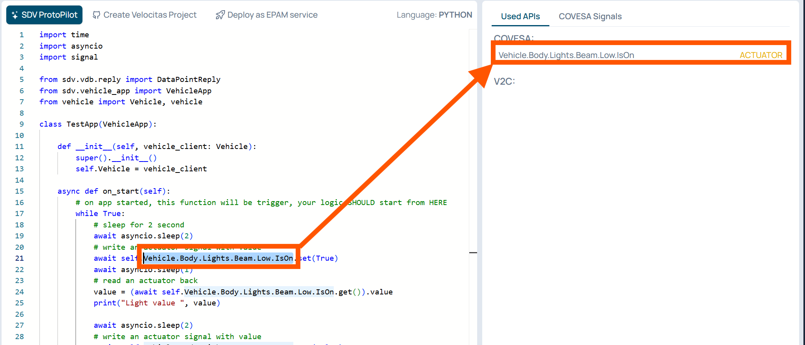This screenshot has width=805, height=345.
Task: Click the V2C section heading
Action: point(504,82)
